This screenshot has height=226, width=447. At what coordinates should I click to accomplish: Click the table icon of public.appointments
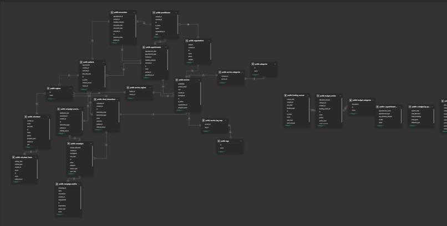click(144, 47)
